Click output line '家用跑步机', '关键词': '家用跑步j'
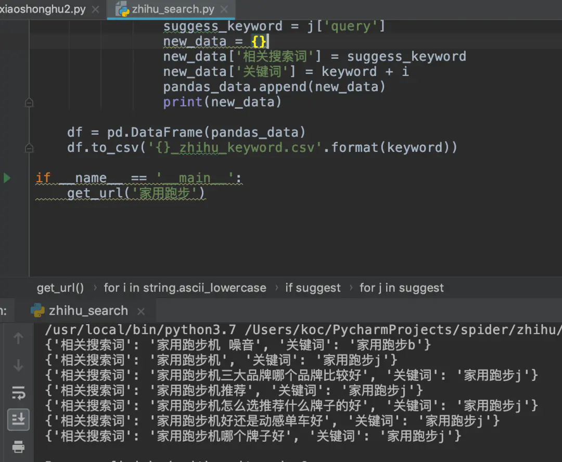The height and width of the screenshot is (462, 562). (x=221, y=360)
